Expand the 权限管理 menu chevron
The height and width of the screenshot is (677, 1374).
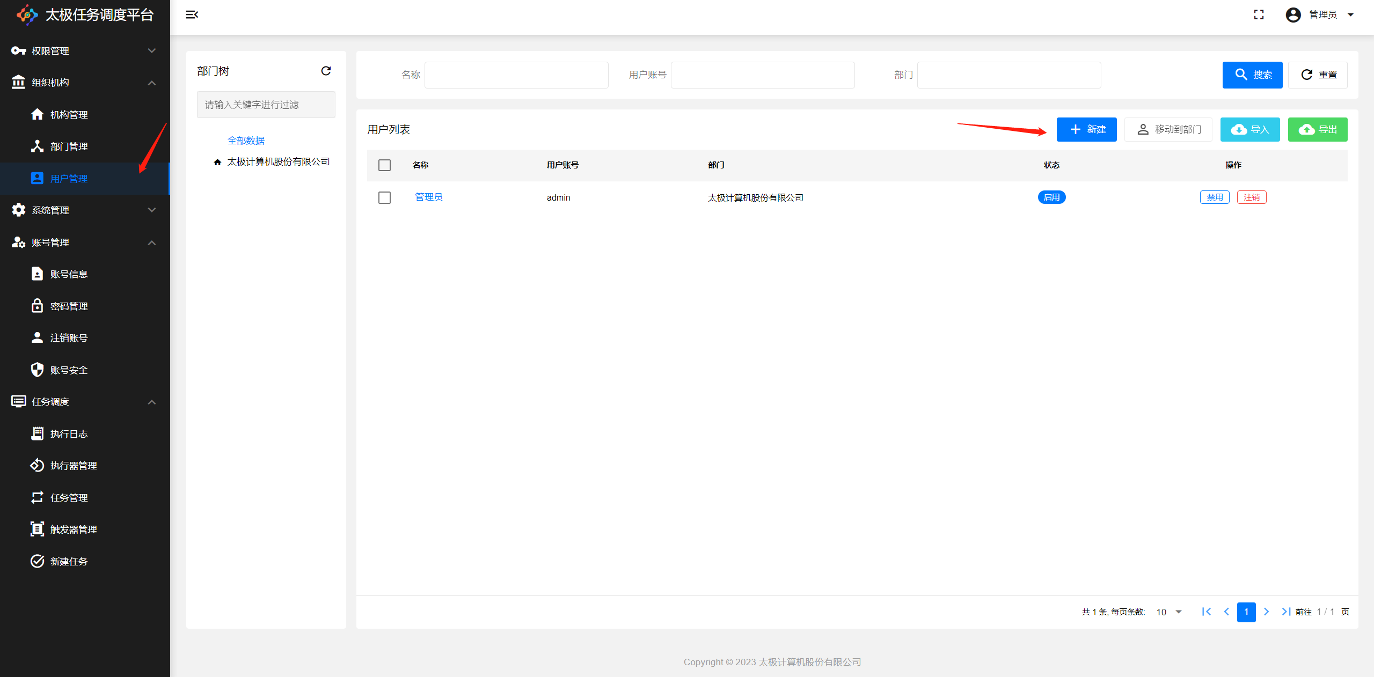[152, 50]
